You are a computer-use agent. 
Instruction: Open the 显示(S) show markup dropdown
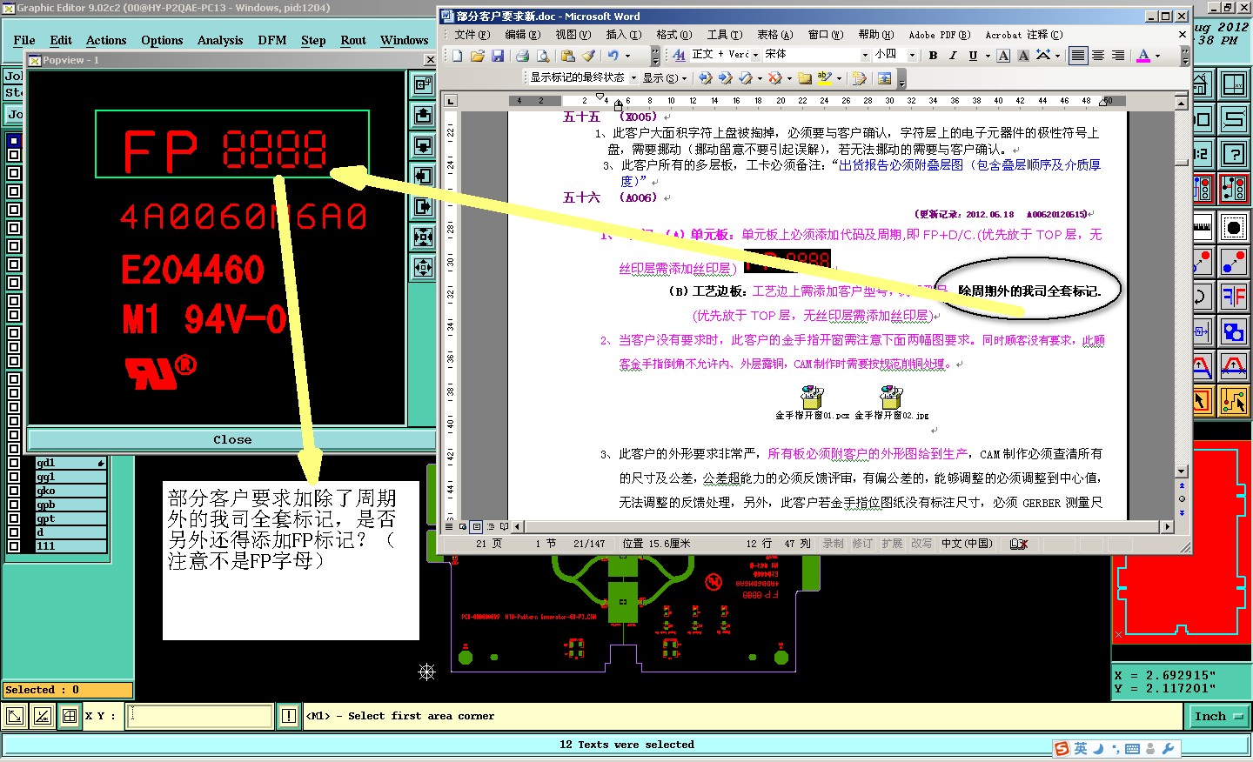pyautogui.click(x=665, y=77)
